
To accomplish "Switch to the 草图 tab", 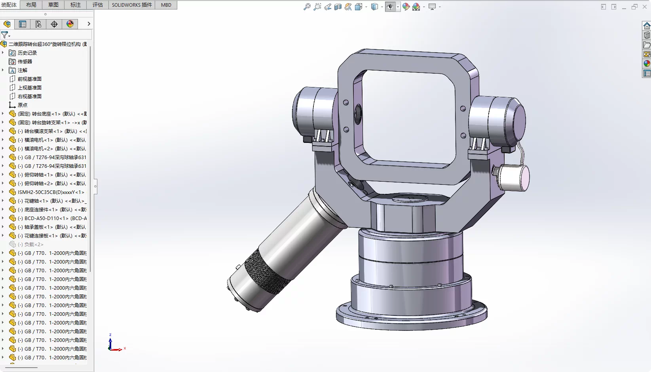I will [53, 5].
